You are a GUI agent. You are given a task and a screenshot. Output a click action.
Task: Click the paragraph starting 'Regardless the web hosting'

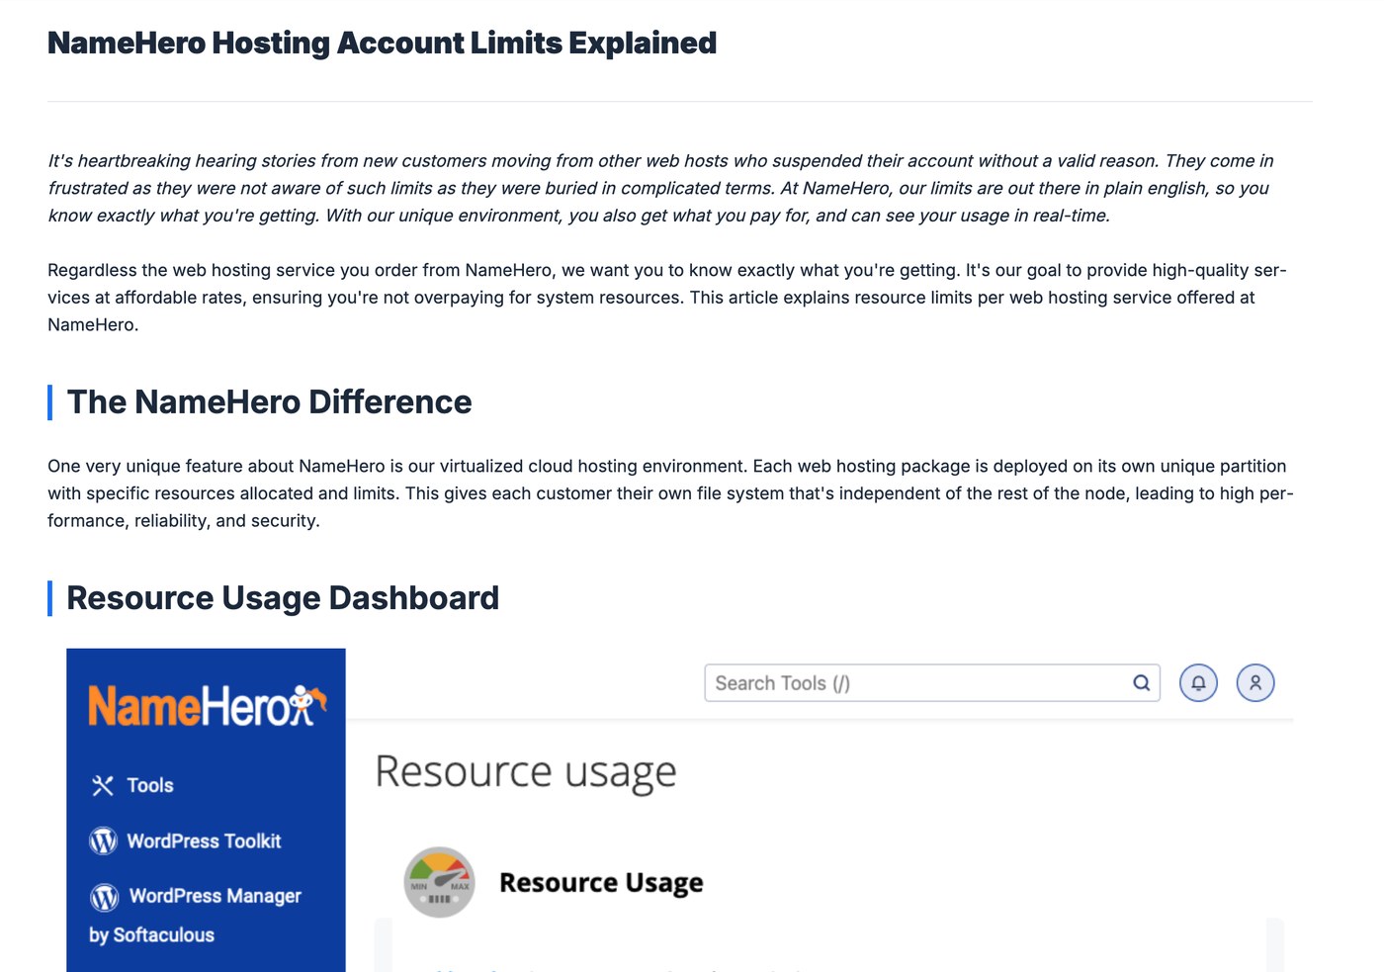667,297
